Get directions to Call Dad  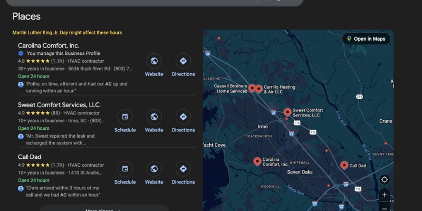183,169
